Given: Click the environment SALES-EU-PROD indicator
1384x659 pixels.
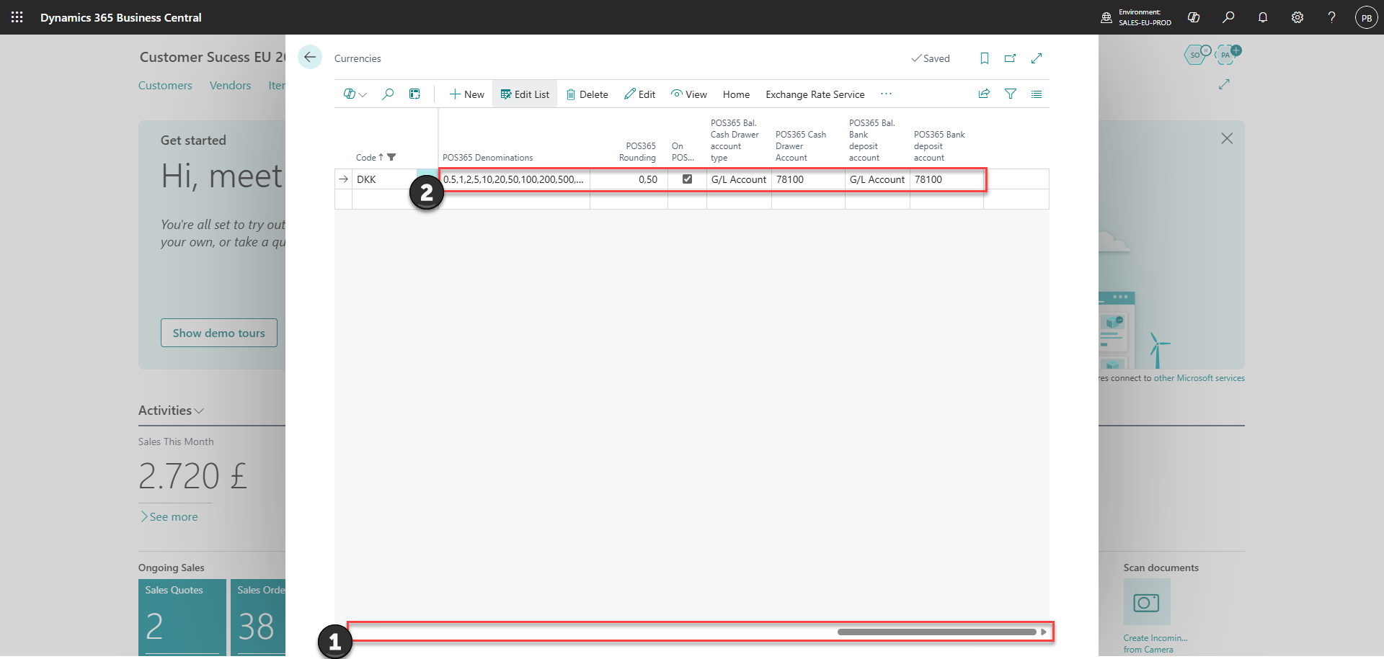Looking at the screenshot, I should click(x=1136, y=17).
